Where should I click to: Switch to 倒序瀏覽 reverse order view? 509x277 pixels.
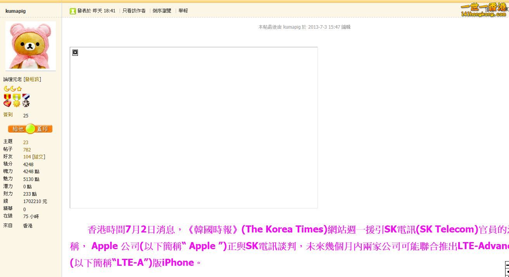[162, 11]
